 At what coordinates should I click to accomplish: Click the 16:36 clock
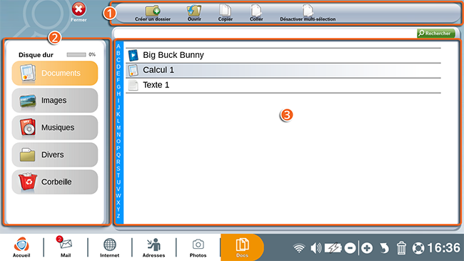click(x=443, y=248)
